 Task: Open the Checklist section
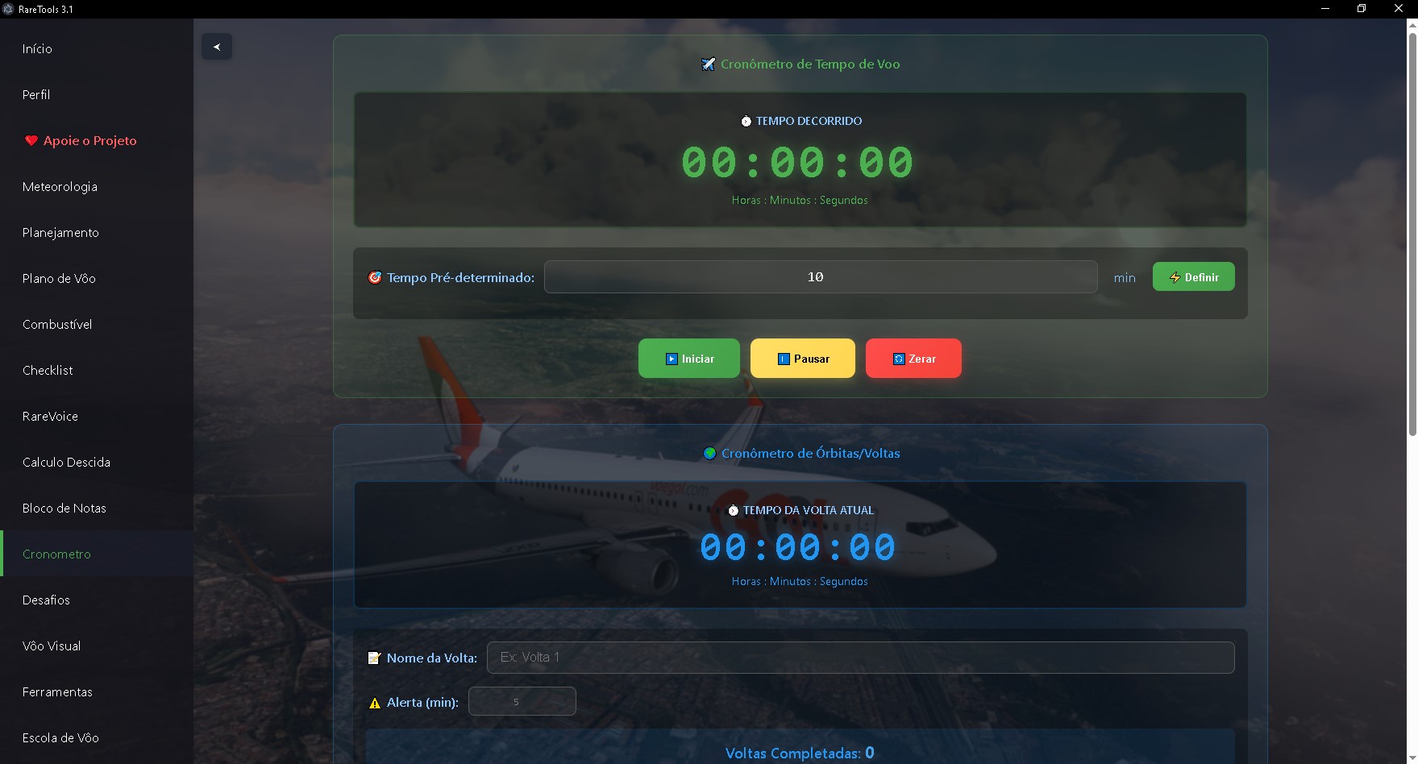pyautogui.click(x=97, y=371)
